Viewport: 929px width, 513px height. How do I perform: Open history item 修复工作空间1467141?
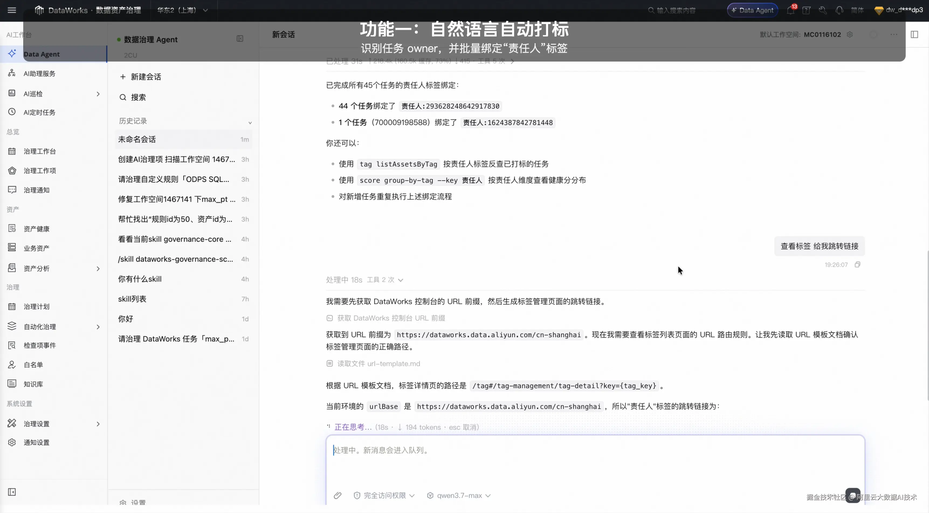point(184,199)
